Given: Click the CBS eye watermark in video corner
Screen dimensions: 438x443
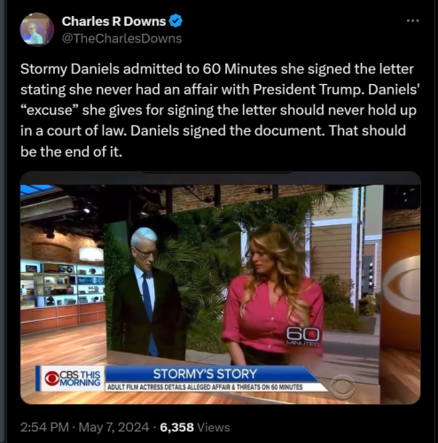Looking at the screenshot, I should pos(342,387).
